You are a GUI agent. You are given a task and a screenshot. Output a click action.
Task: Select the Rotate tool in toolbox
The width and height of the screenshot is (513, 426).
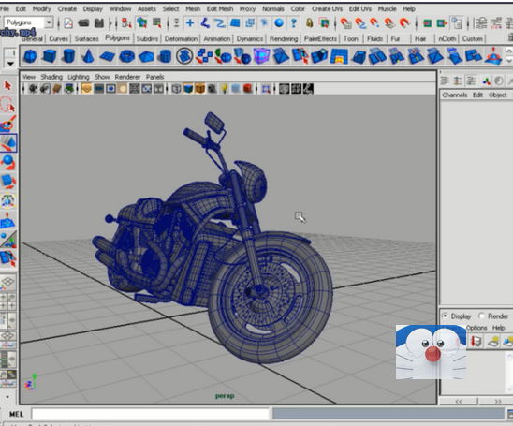[x=8, y=162]
